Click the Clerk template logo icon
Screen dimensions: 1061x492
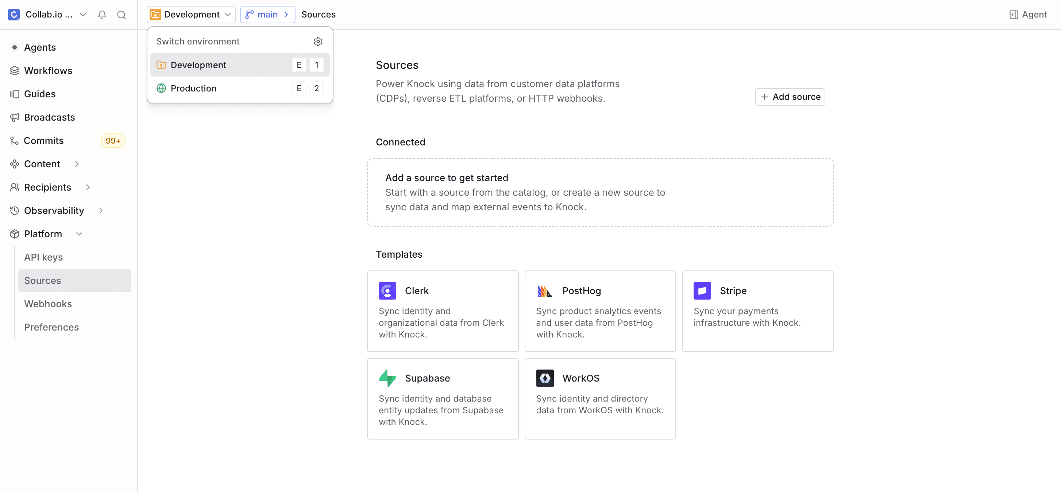[387, 291]
